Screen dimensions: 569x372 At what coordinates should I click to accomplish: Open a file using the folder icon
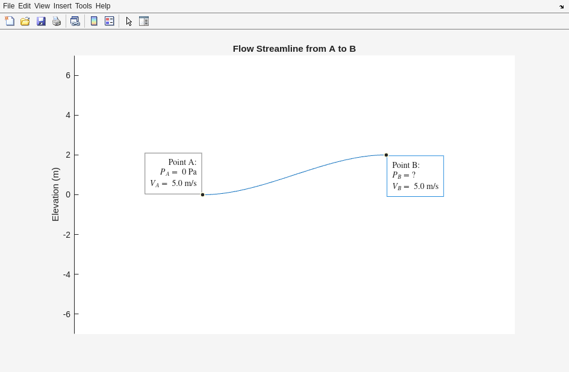tap(25, 21)
